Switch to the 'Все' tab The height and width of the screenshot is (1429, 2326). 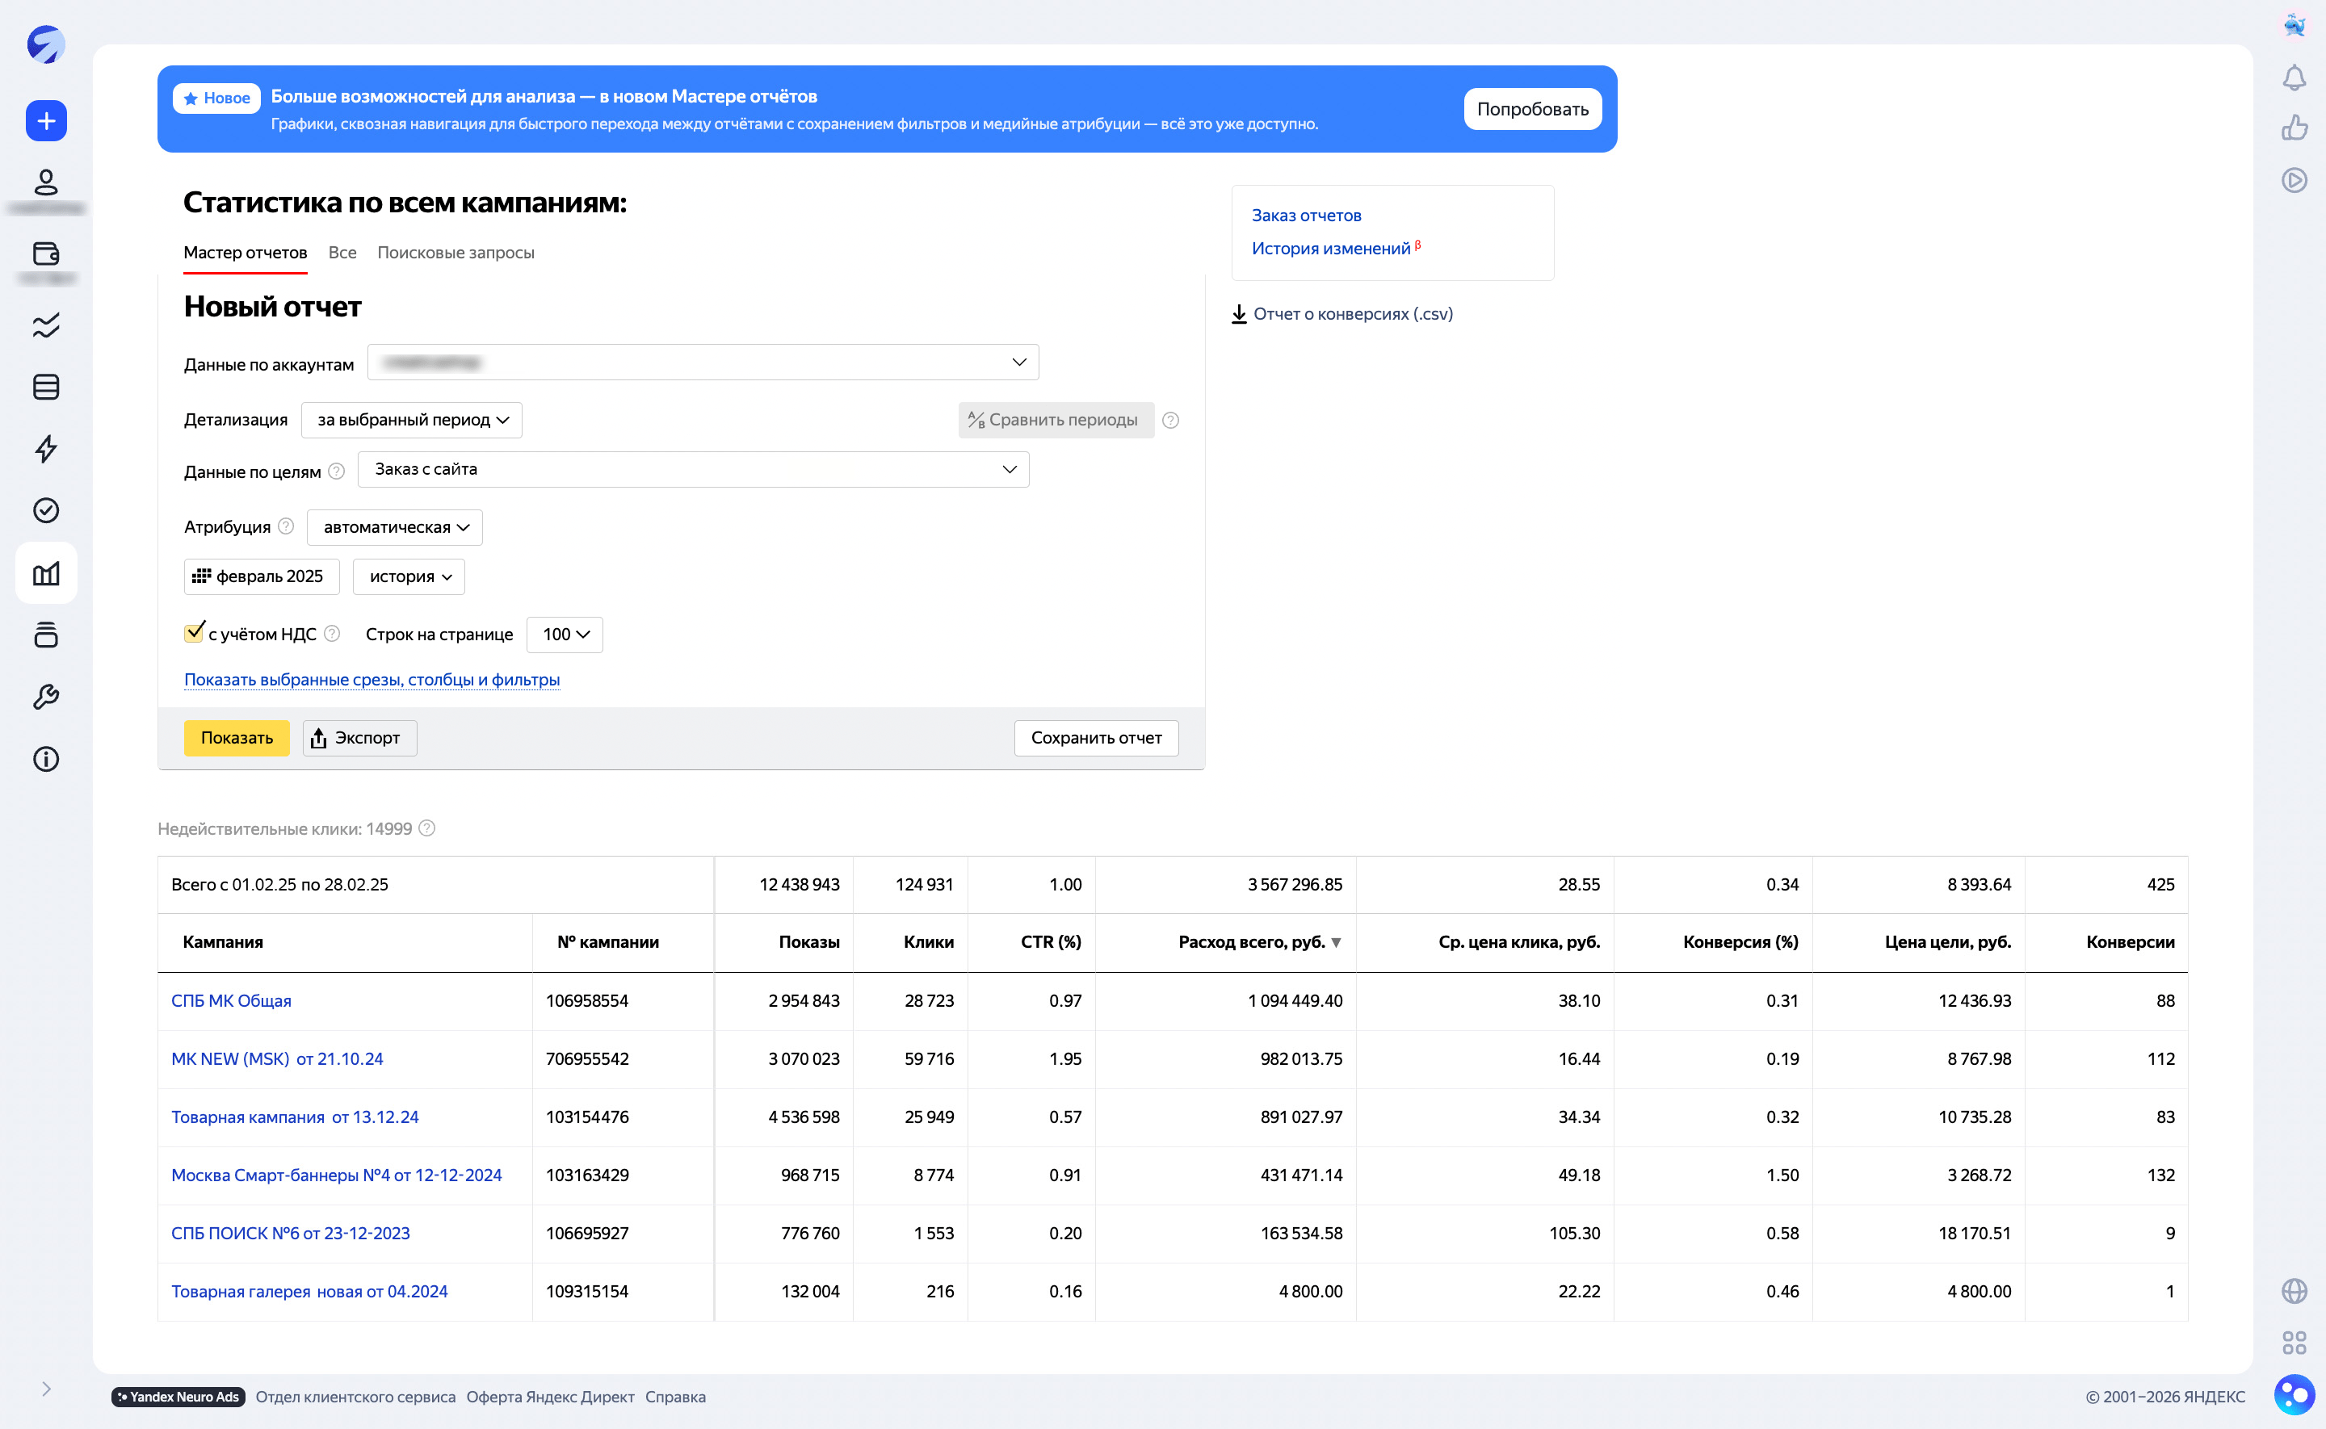[342, 253]
